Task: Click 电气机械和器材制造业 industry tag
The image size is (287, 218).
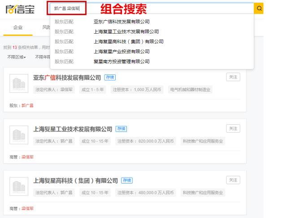Action: 190,90
